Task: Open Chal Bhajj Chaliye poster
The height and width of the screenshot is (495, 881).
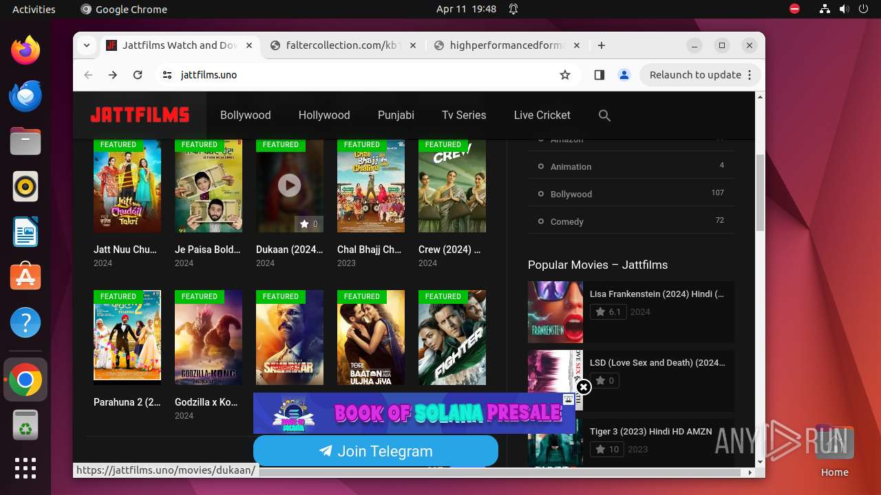Action: tap(371, 186)
